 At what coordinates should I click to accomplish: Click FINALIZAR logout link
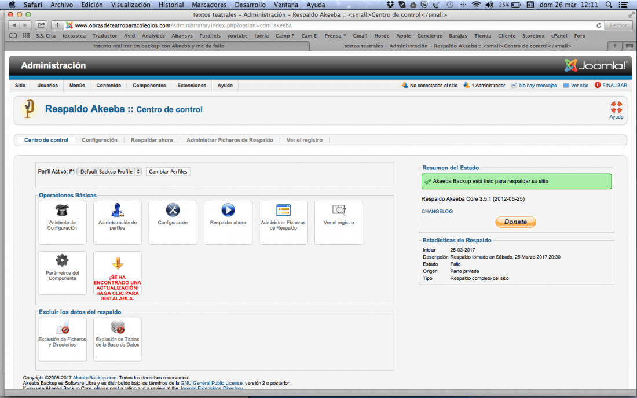[611, 85]
